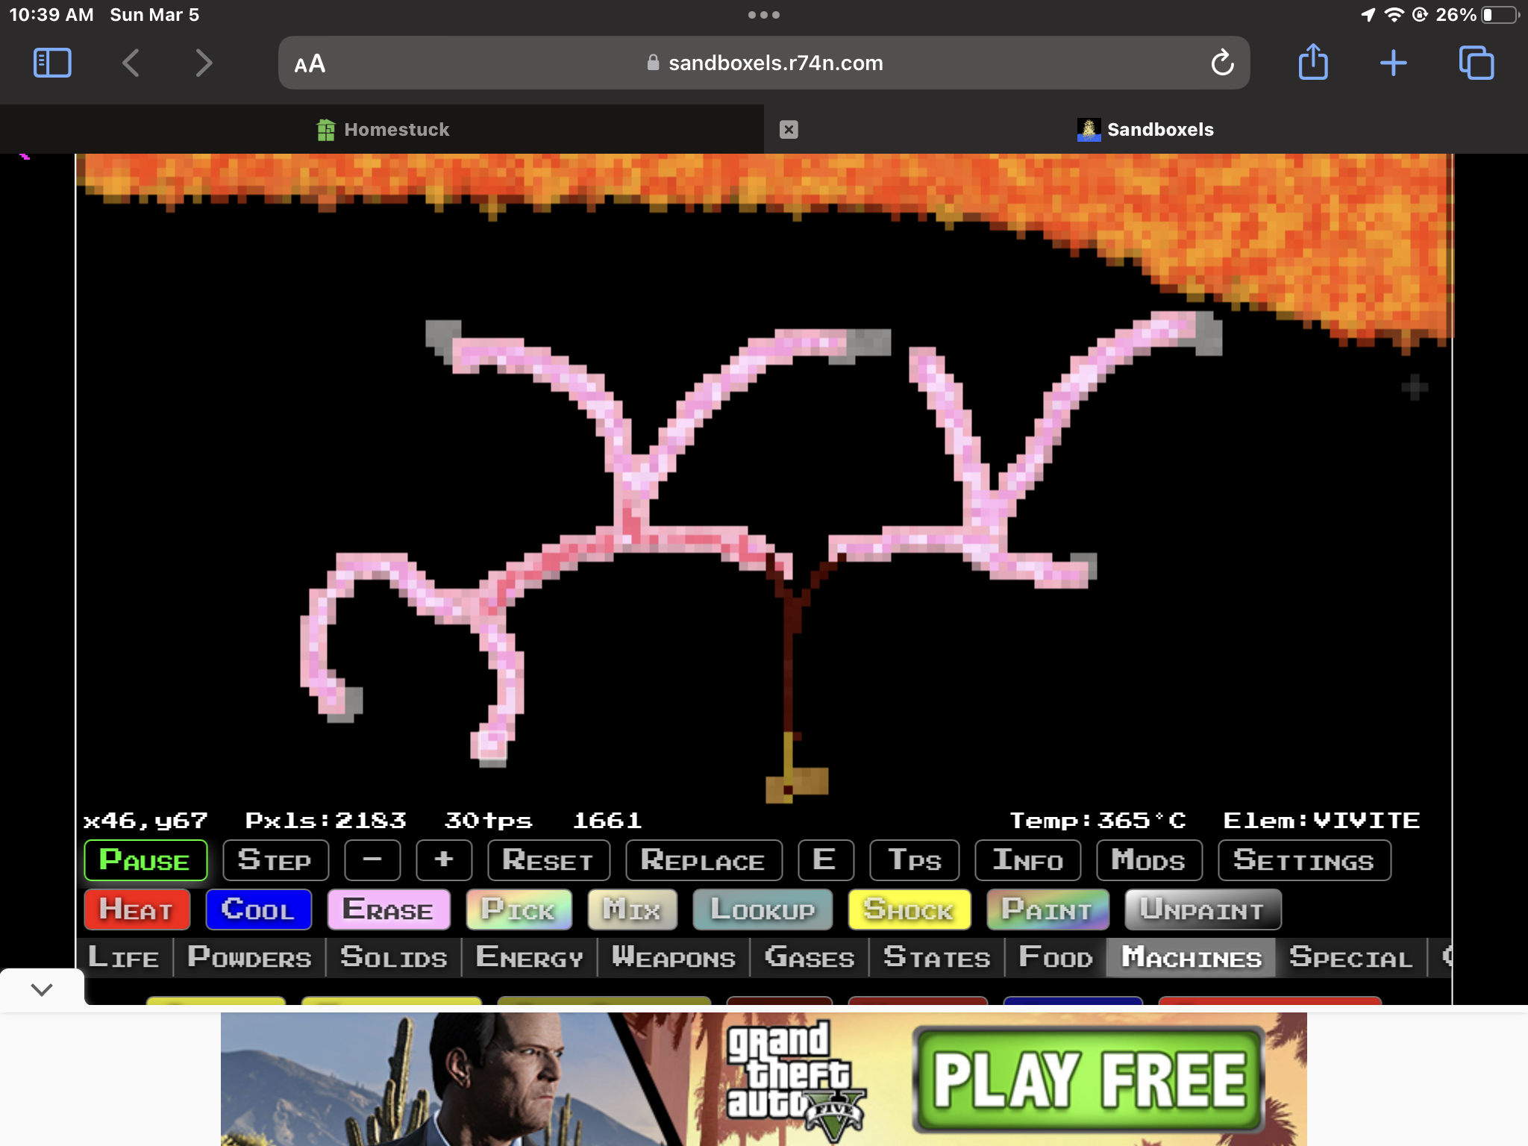
Task: Select the Erase tool
Action: 388,909
